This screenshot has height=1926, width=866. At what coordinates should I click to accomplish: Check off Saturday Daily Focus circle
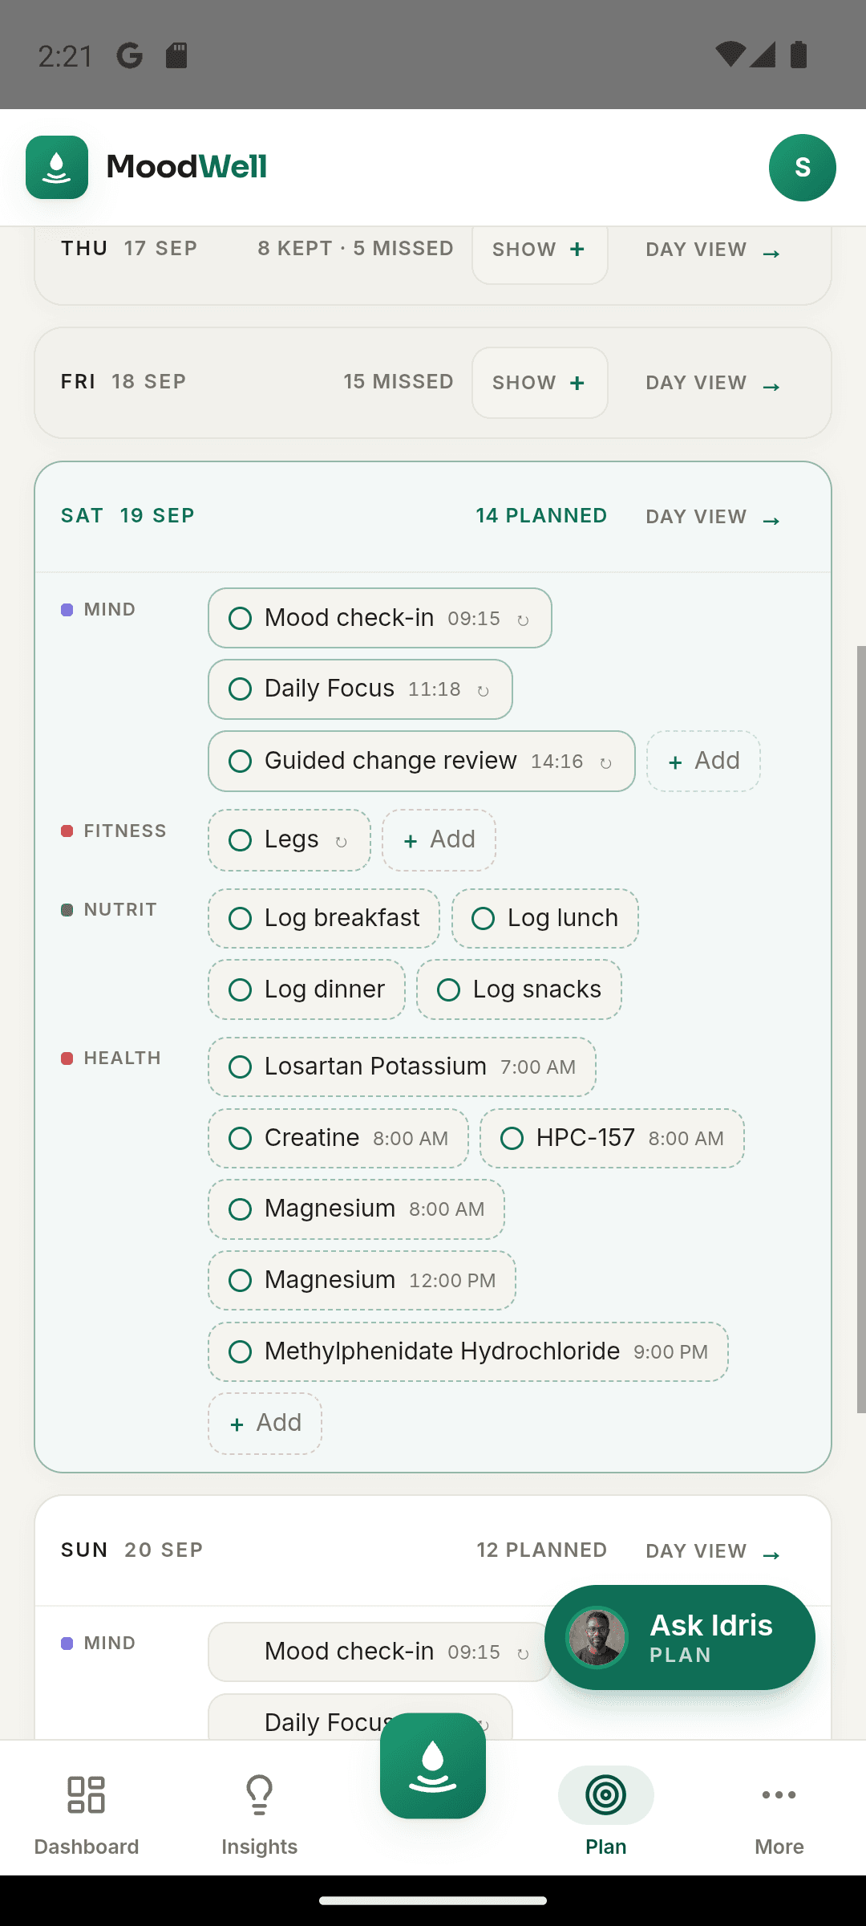(x=240, y=689)
